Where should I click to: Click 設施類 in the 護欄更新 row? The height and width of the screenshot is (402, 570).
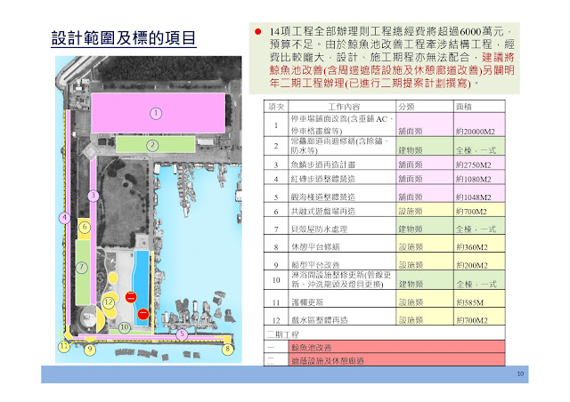coord(411,302)
